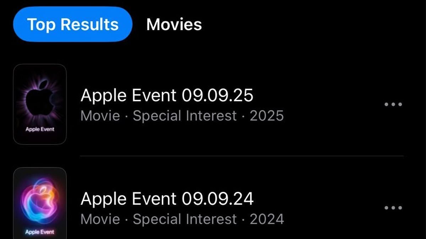426x239 pixels.
Task: Click "Apple Event" caption on the 2024 poster
Action: (x=40, y=232)
